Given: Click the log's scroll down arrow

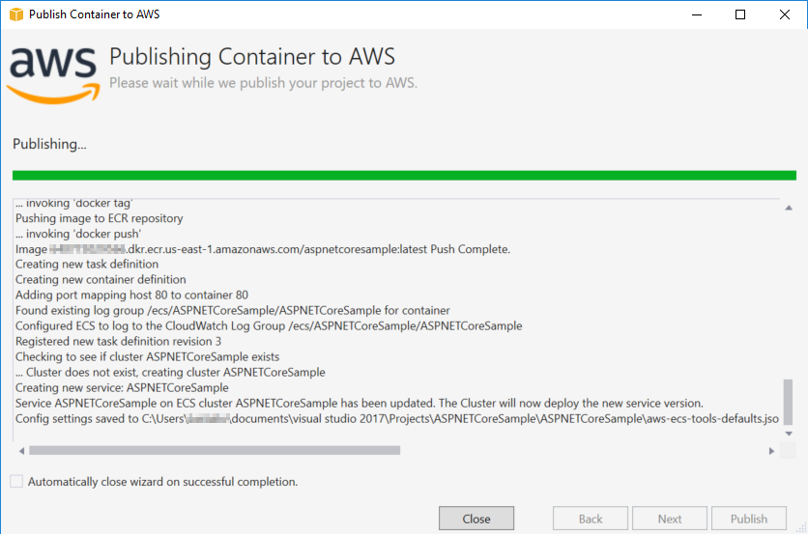Looking at the screenshot, I should [788, 434].
